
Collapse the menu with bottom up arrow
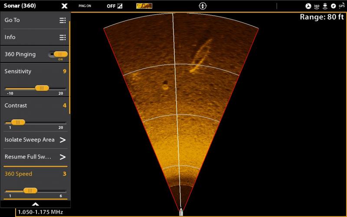pos(35,204)
